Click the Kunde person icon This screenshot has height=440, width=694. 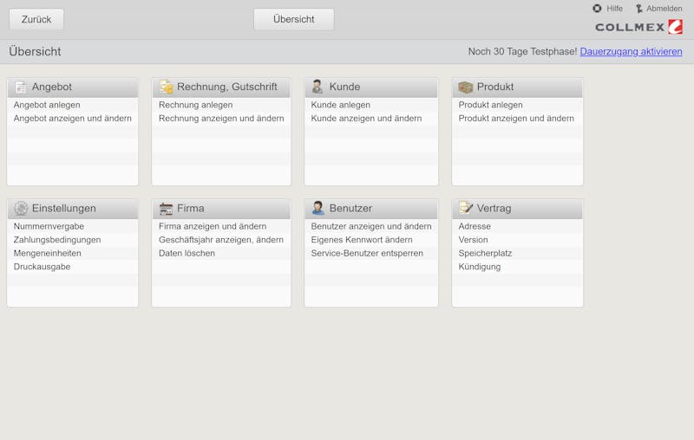tap(317, 87)
